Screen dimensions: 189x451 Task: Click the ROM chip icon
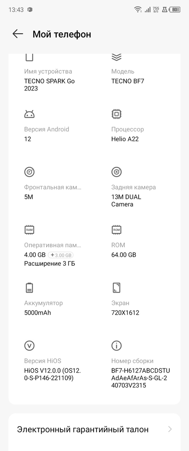point(116,230)
